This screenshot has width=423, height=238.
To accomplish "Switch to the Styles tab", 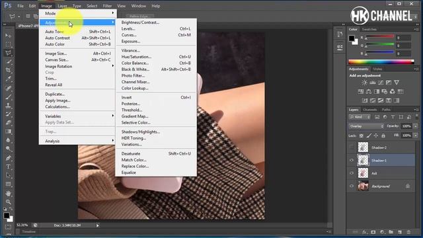I will click(377, 69).
